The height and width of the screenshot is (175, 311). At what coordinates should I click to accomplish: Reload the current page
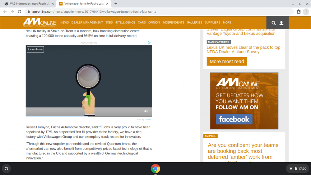(x=19, y=12)
